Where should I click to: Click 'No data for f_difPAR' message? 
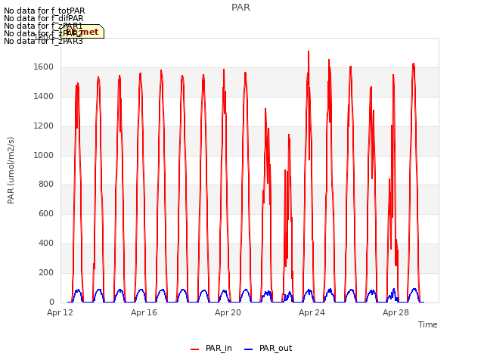(44, 18)
